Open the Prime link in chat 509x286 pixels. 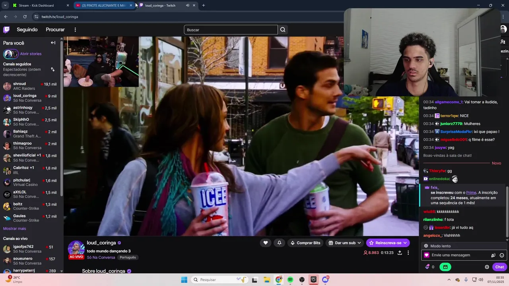pyautogui.click(x=471, y=193)
